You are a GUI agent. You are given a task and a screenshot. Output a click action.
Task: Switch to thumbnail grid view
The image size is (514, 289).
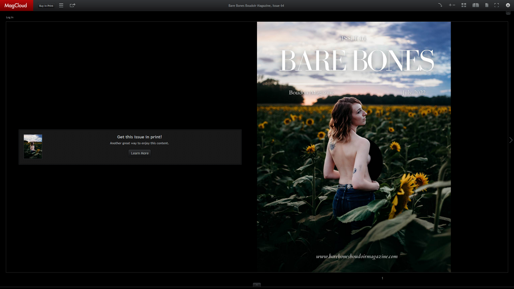point(464,5)
